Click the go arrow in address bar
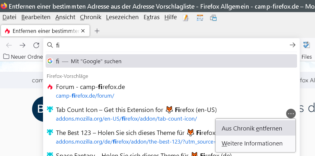The image size is (315, 156). coord(292,45)
